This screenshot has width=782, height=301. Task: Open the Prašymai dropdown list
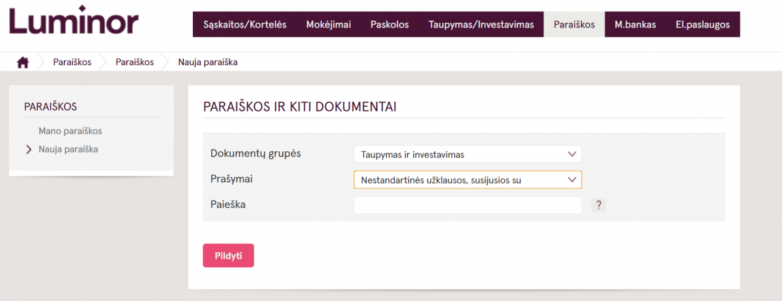(467, 180)
